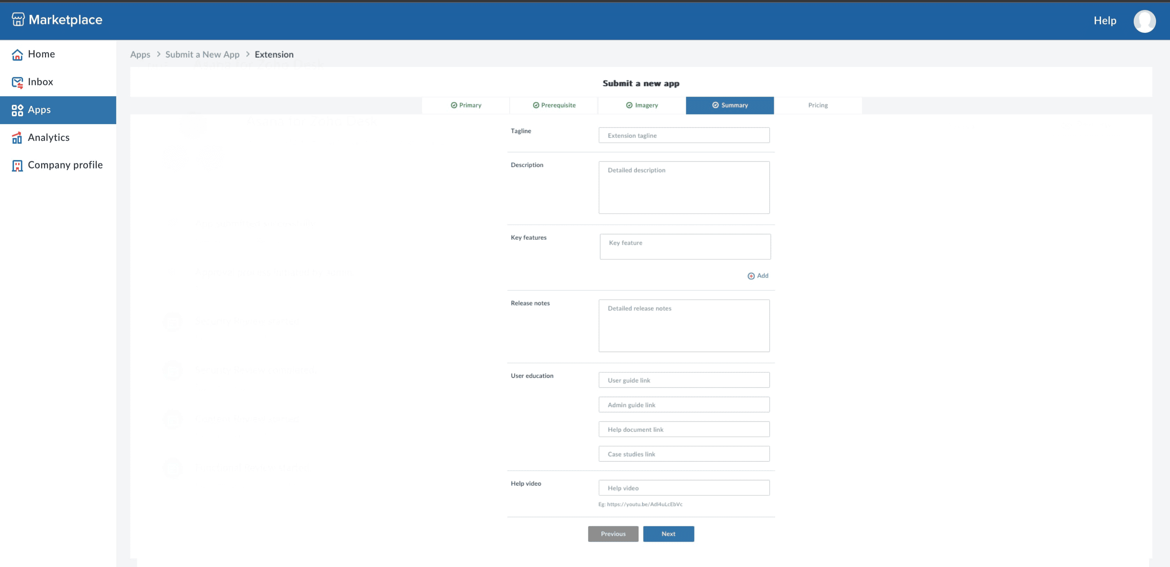This screenshot has width=1170, height=567.
Task: Click the Tagline input field
Action: coord(684,135)
